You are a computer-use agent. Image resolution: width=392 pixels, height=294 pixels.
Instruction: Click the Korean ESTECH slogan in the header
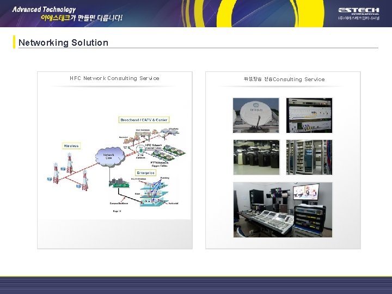pos(82,18)
